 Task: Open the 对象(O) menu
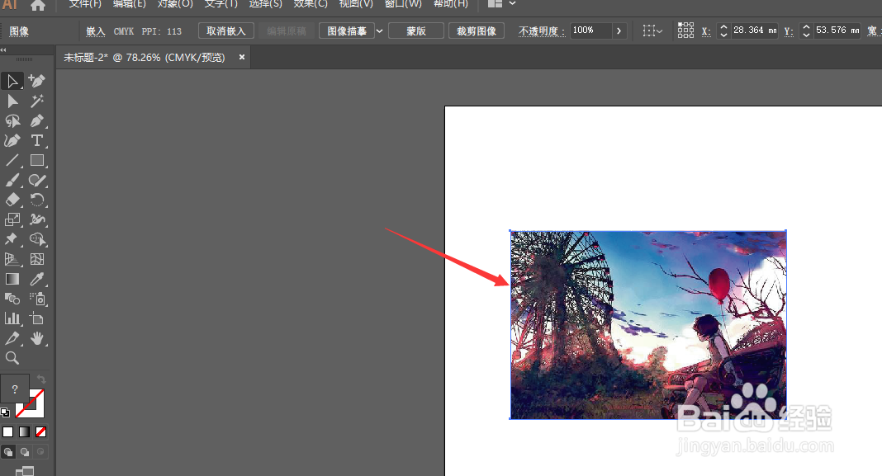[x=176, y=4]
